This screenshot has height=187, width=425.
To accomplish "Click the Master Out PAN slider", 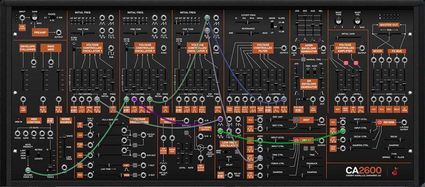I will (389, 34).
